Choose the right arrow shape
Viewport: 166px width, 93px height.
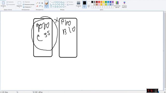59,4
